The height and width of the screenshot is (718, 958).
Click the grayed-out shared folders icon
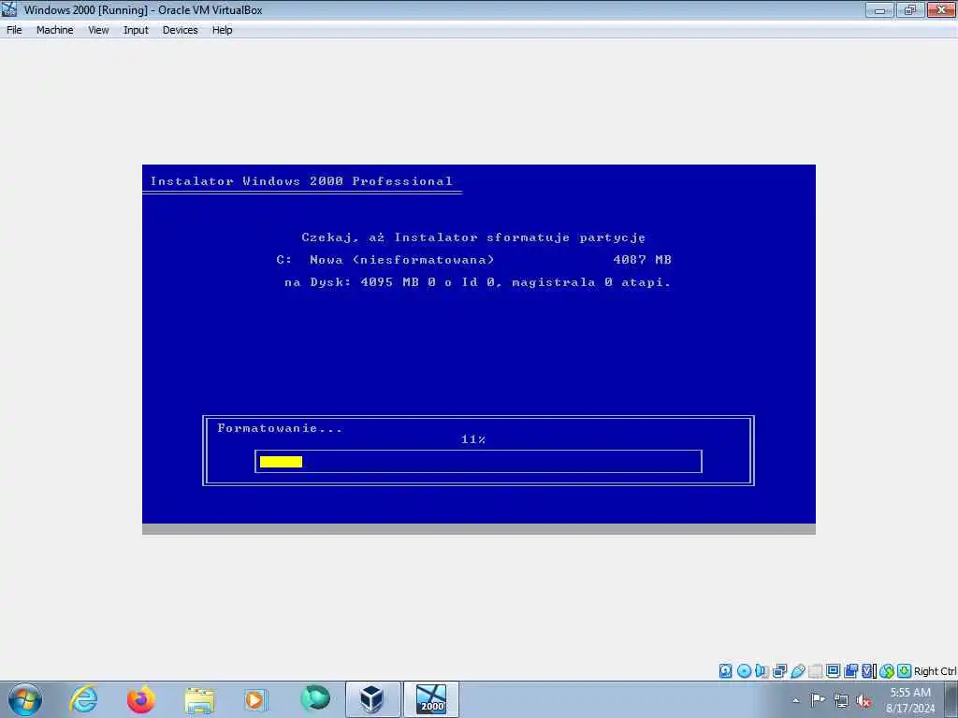click(815, 671)
